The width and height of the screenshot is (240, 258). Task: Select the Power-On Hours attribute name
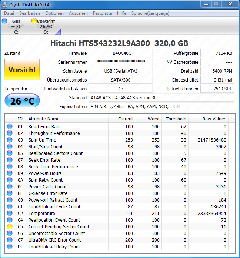(45, 173)
